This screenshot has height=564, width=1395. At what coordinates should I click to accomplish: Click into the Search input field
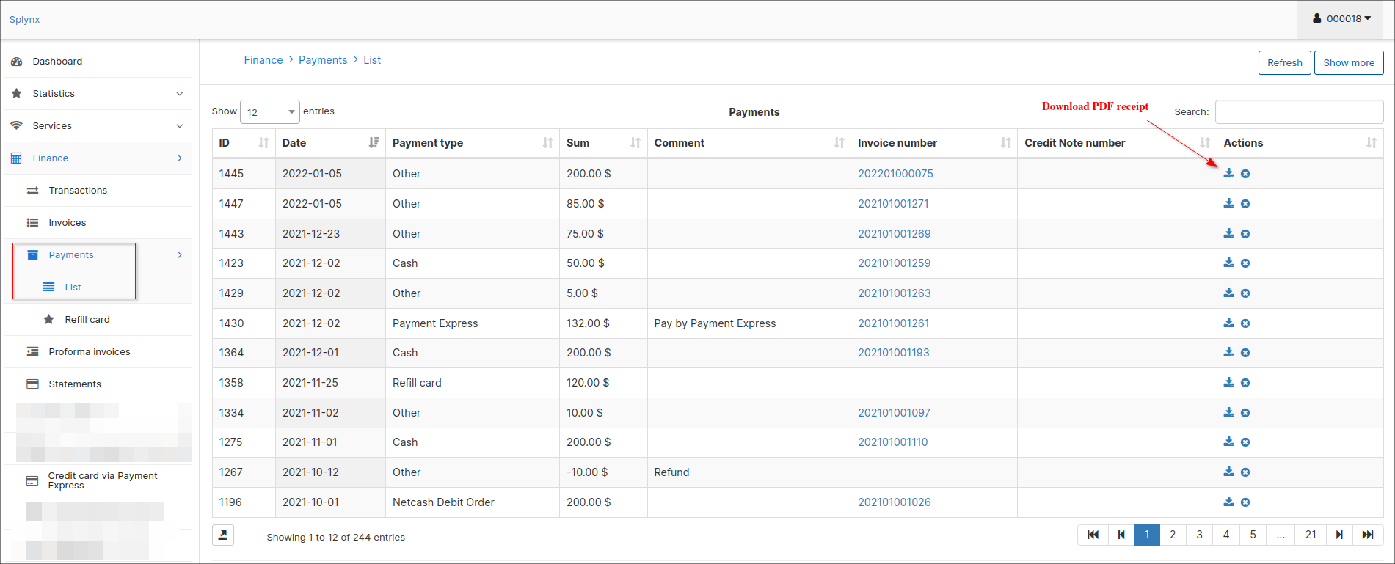pos(1299,112)
